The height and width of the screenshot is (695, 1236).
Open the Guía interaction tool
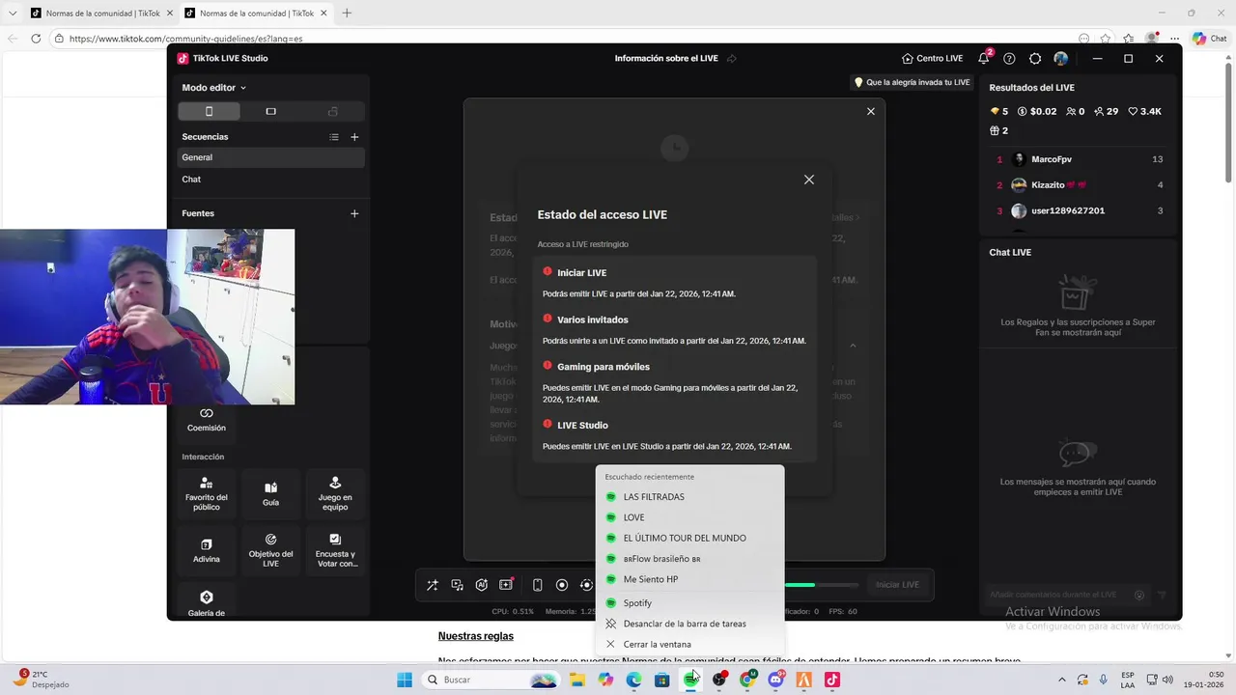coord(270,493)
